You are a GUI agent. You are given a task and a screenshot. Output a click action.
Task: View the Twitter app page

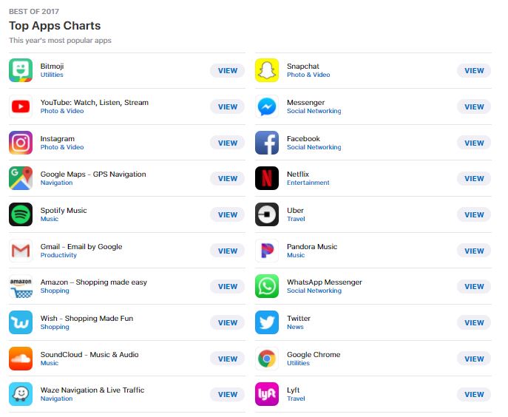pos(474,322)
